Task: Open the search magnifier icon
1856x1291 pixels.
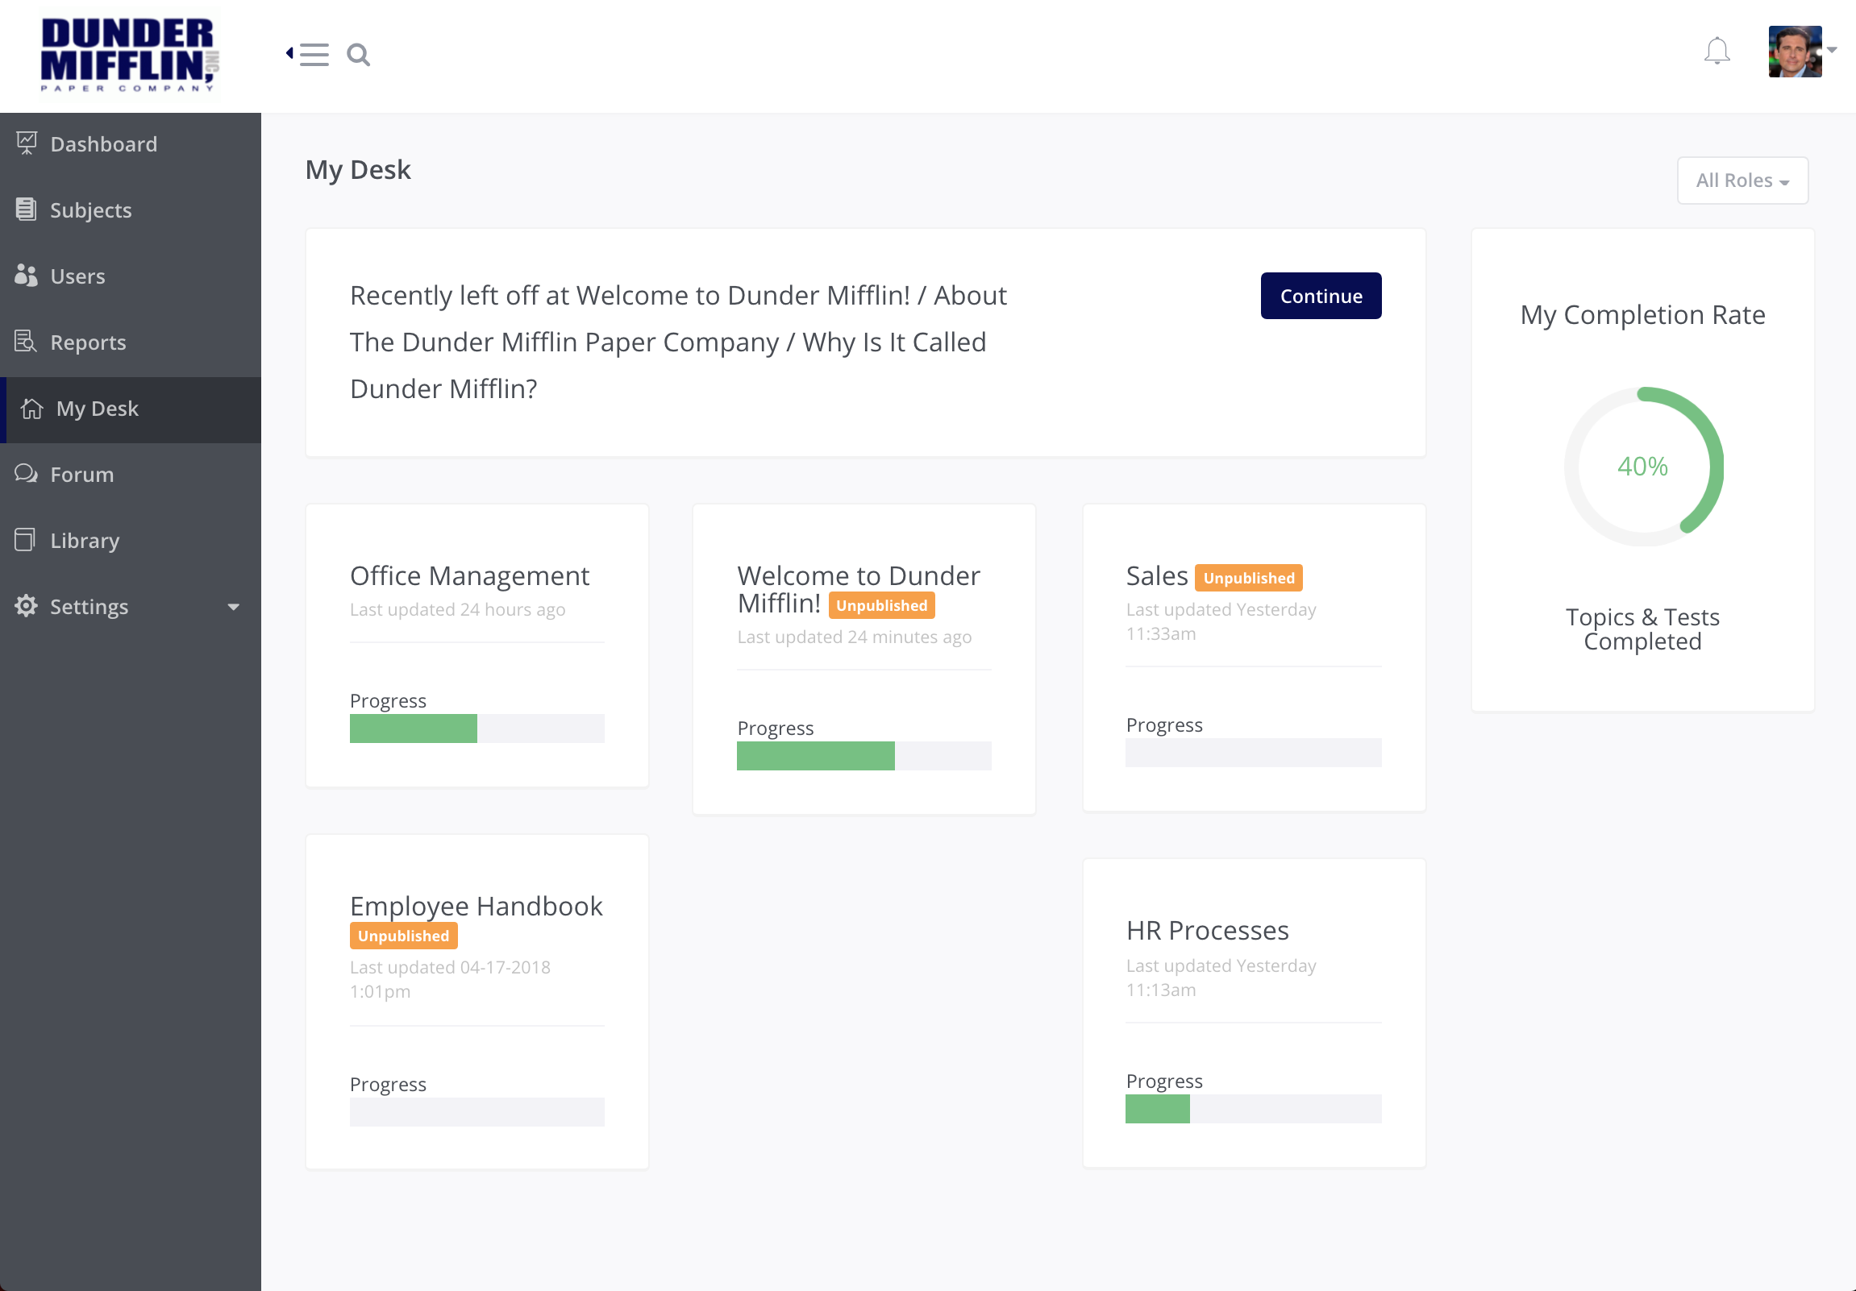Action: coord(359,54)
